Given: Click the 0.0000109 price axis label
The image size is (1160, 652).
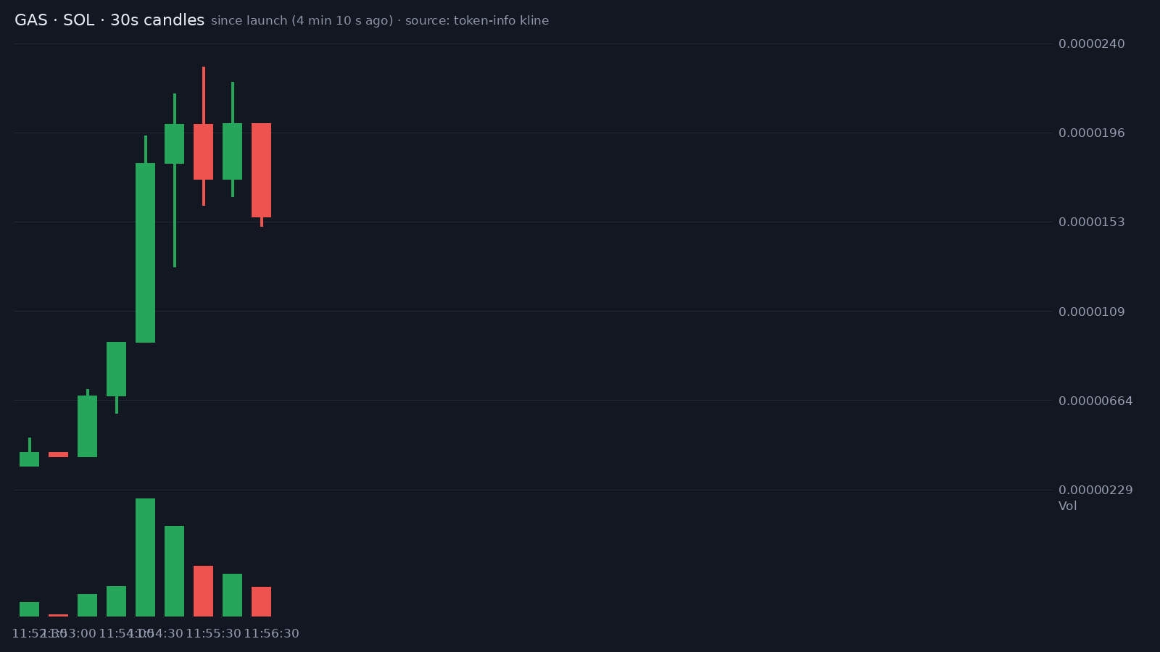Looking at the screenshot, I should [x=1092, y=312].
